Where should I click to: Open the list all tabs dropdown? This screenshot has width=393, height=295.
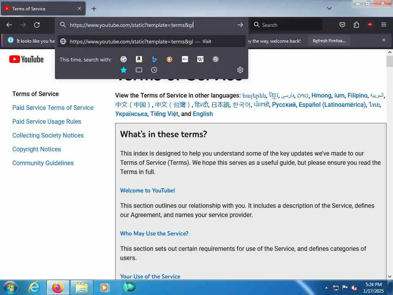[329, 8]
